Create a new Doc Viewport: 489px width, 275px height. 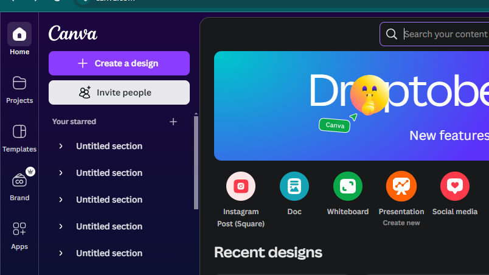pyautogui.click(x=294, y=193)
